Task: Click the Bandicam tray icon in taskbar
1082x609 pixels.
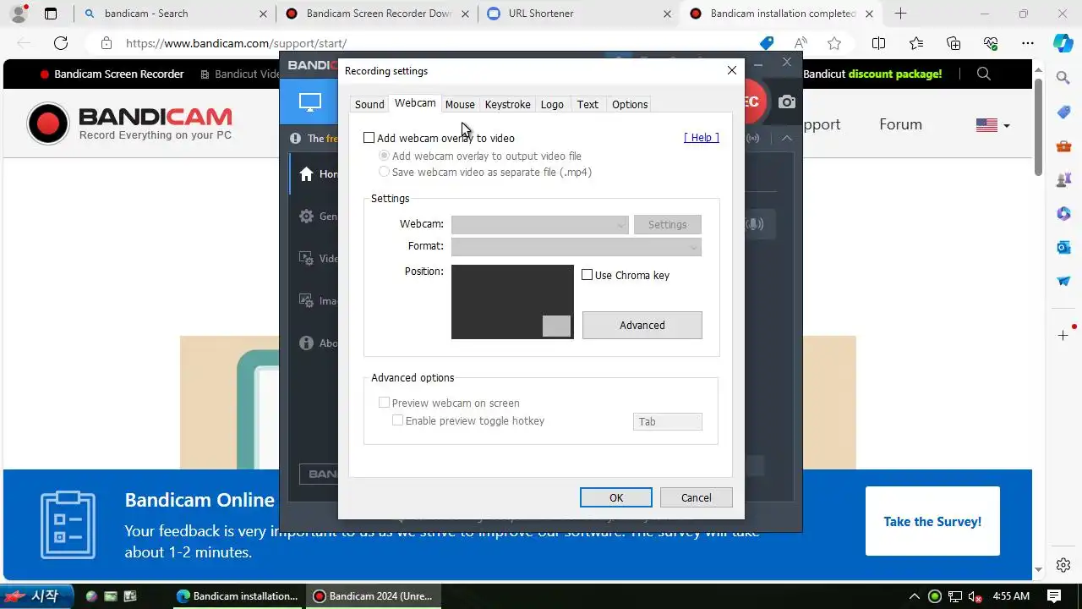Action: (x=935, y=596)
